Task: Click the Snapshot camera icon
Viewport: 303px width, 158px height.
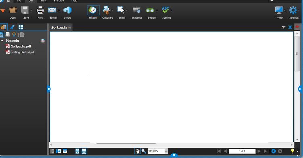Action: click(137, 10)
